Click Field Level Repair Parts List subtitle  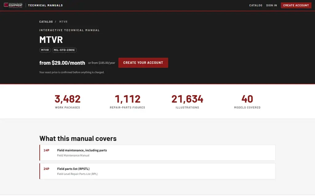77,174
